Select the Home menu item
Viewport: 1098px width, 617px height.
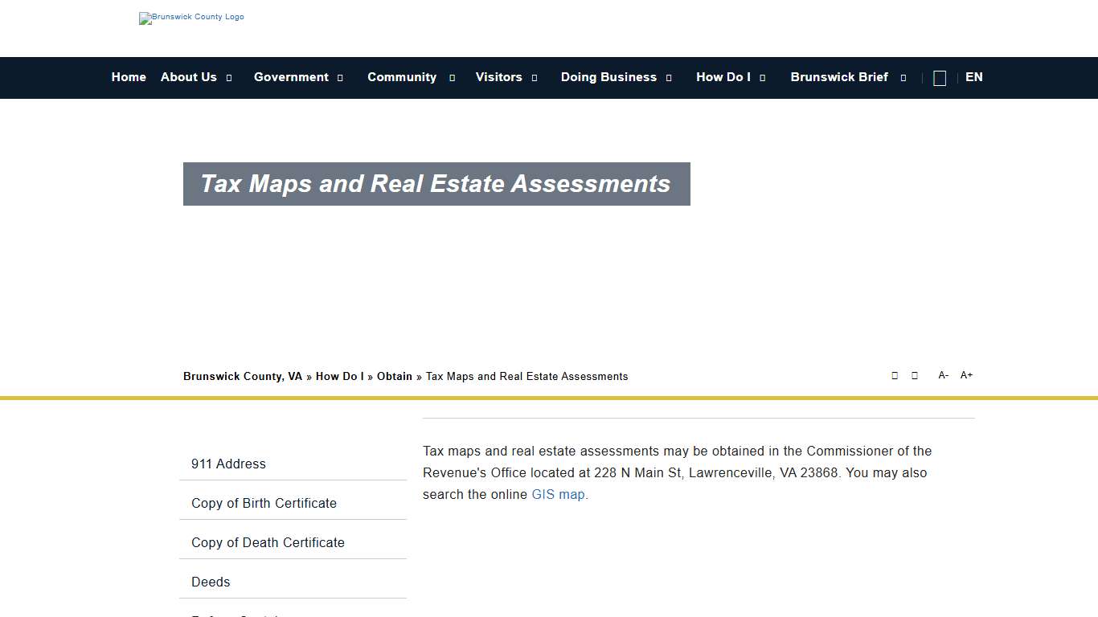click(x=129, y=77)
